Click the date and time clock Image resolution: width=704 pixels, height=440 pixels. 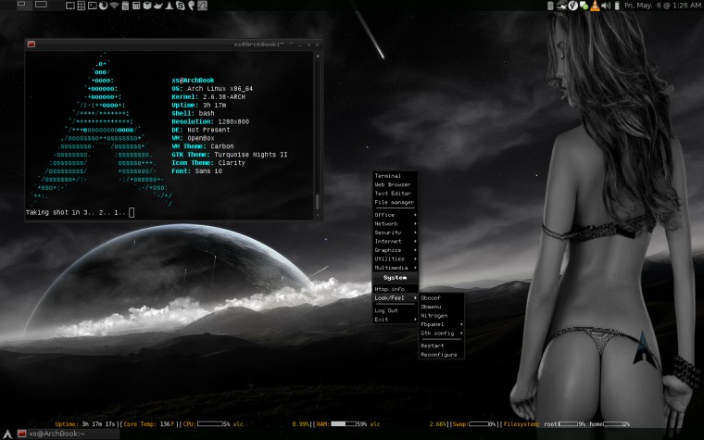coord(662,6)
